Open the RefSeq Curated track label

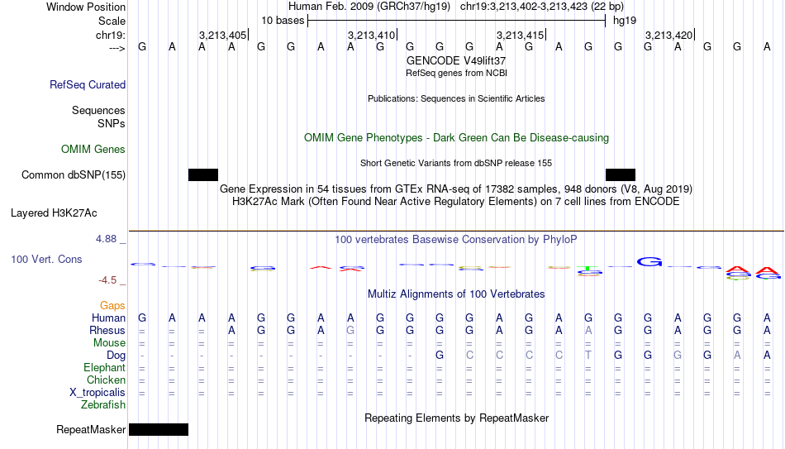pyautogui.click(x=87, y=84)
